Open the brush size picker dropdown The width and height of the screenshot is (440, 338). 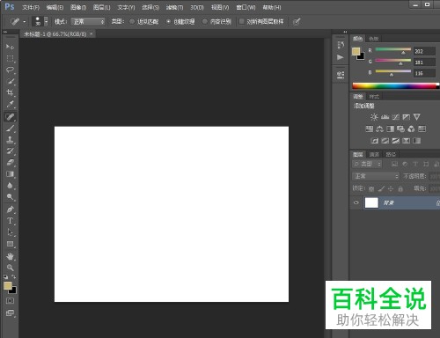tap(46, 21)
